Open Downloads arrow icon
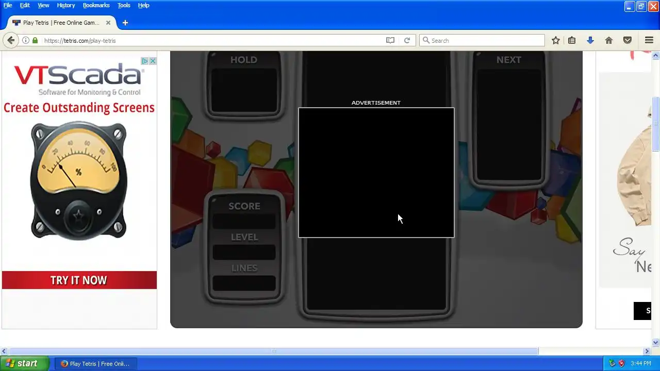Viewport: 660px width, 371px height. coord(590,40)
